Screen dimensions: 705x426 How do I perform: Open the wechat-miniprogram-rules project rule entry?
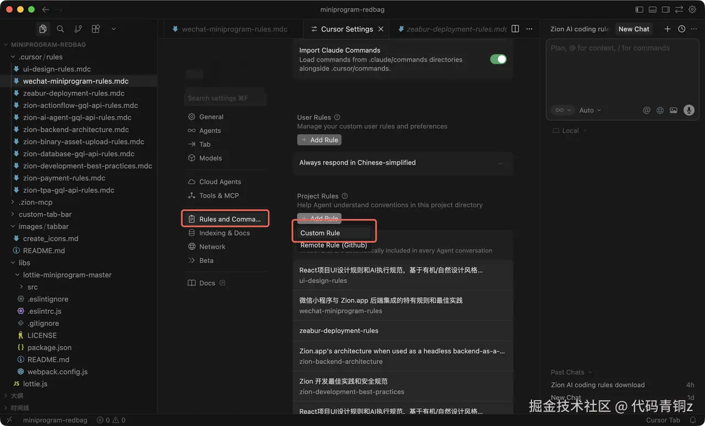coord(403,305)
